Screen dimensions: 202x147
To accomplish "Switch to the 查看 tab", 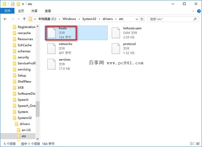I will [48, 11].
